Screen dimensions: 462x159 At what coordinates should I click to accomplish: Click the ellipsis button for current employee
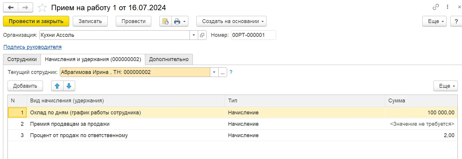click(x=223, y=72)
